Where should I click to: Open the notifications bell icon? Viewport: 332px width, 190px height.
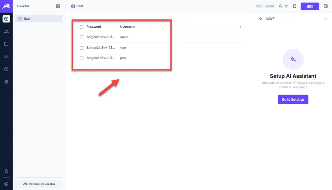point(6,171)
